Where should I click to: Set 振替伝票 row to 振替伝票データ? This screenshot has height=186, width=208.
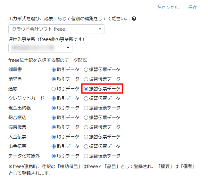coord(86,127)
